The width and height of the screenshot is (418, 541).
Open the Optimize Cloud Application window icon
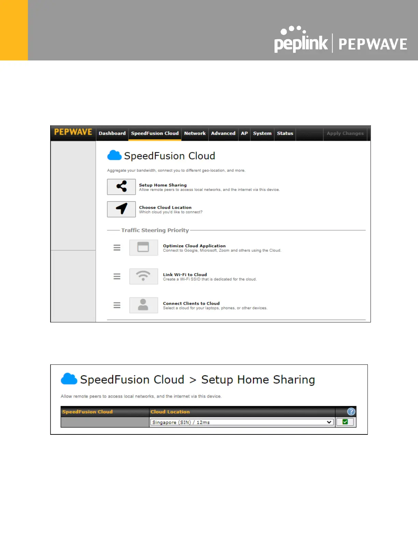pos(143,247)
